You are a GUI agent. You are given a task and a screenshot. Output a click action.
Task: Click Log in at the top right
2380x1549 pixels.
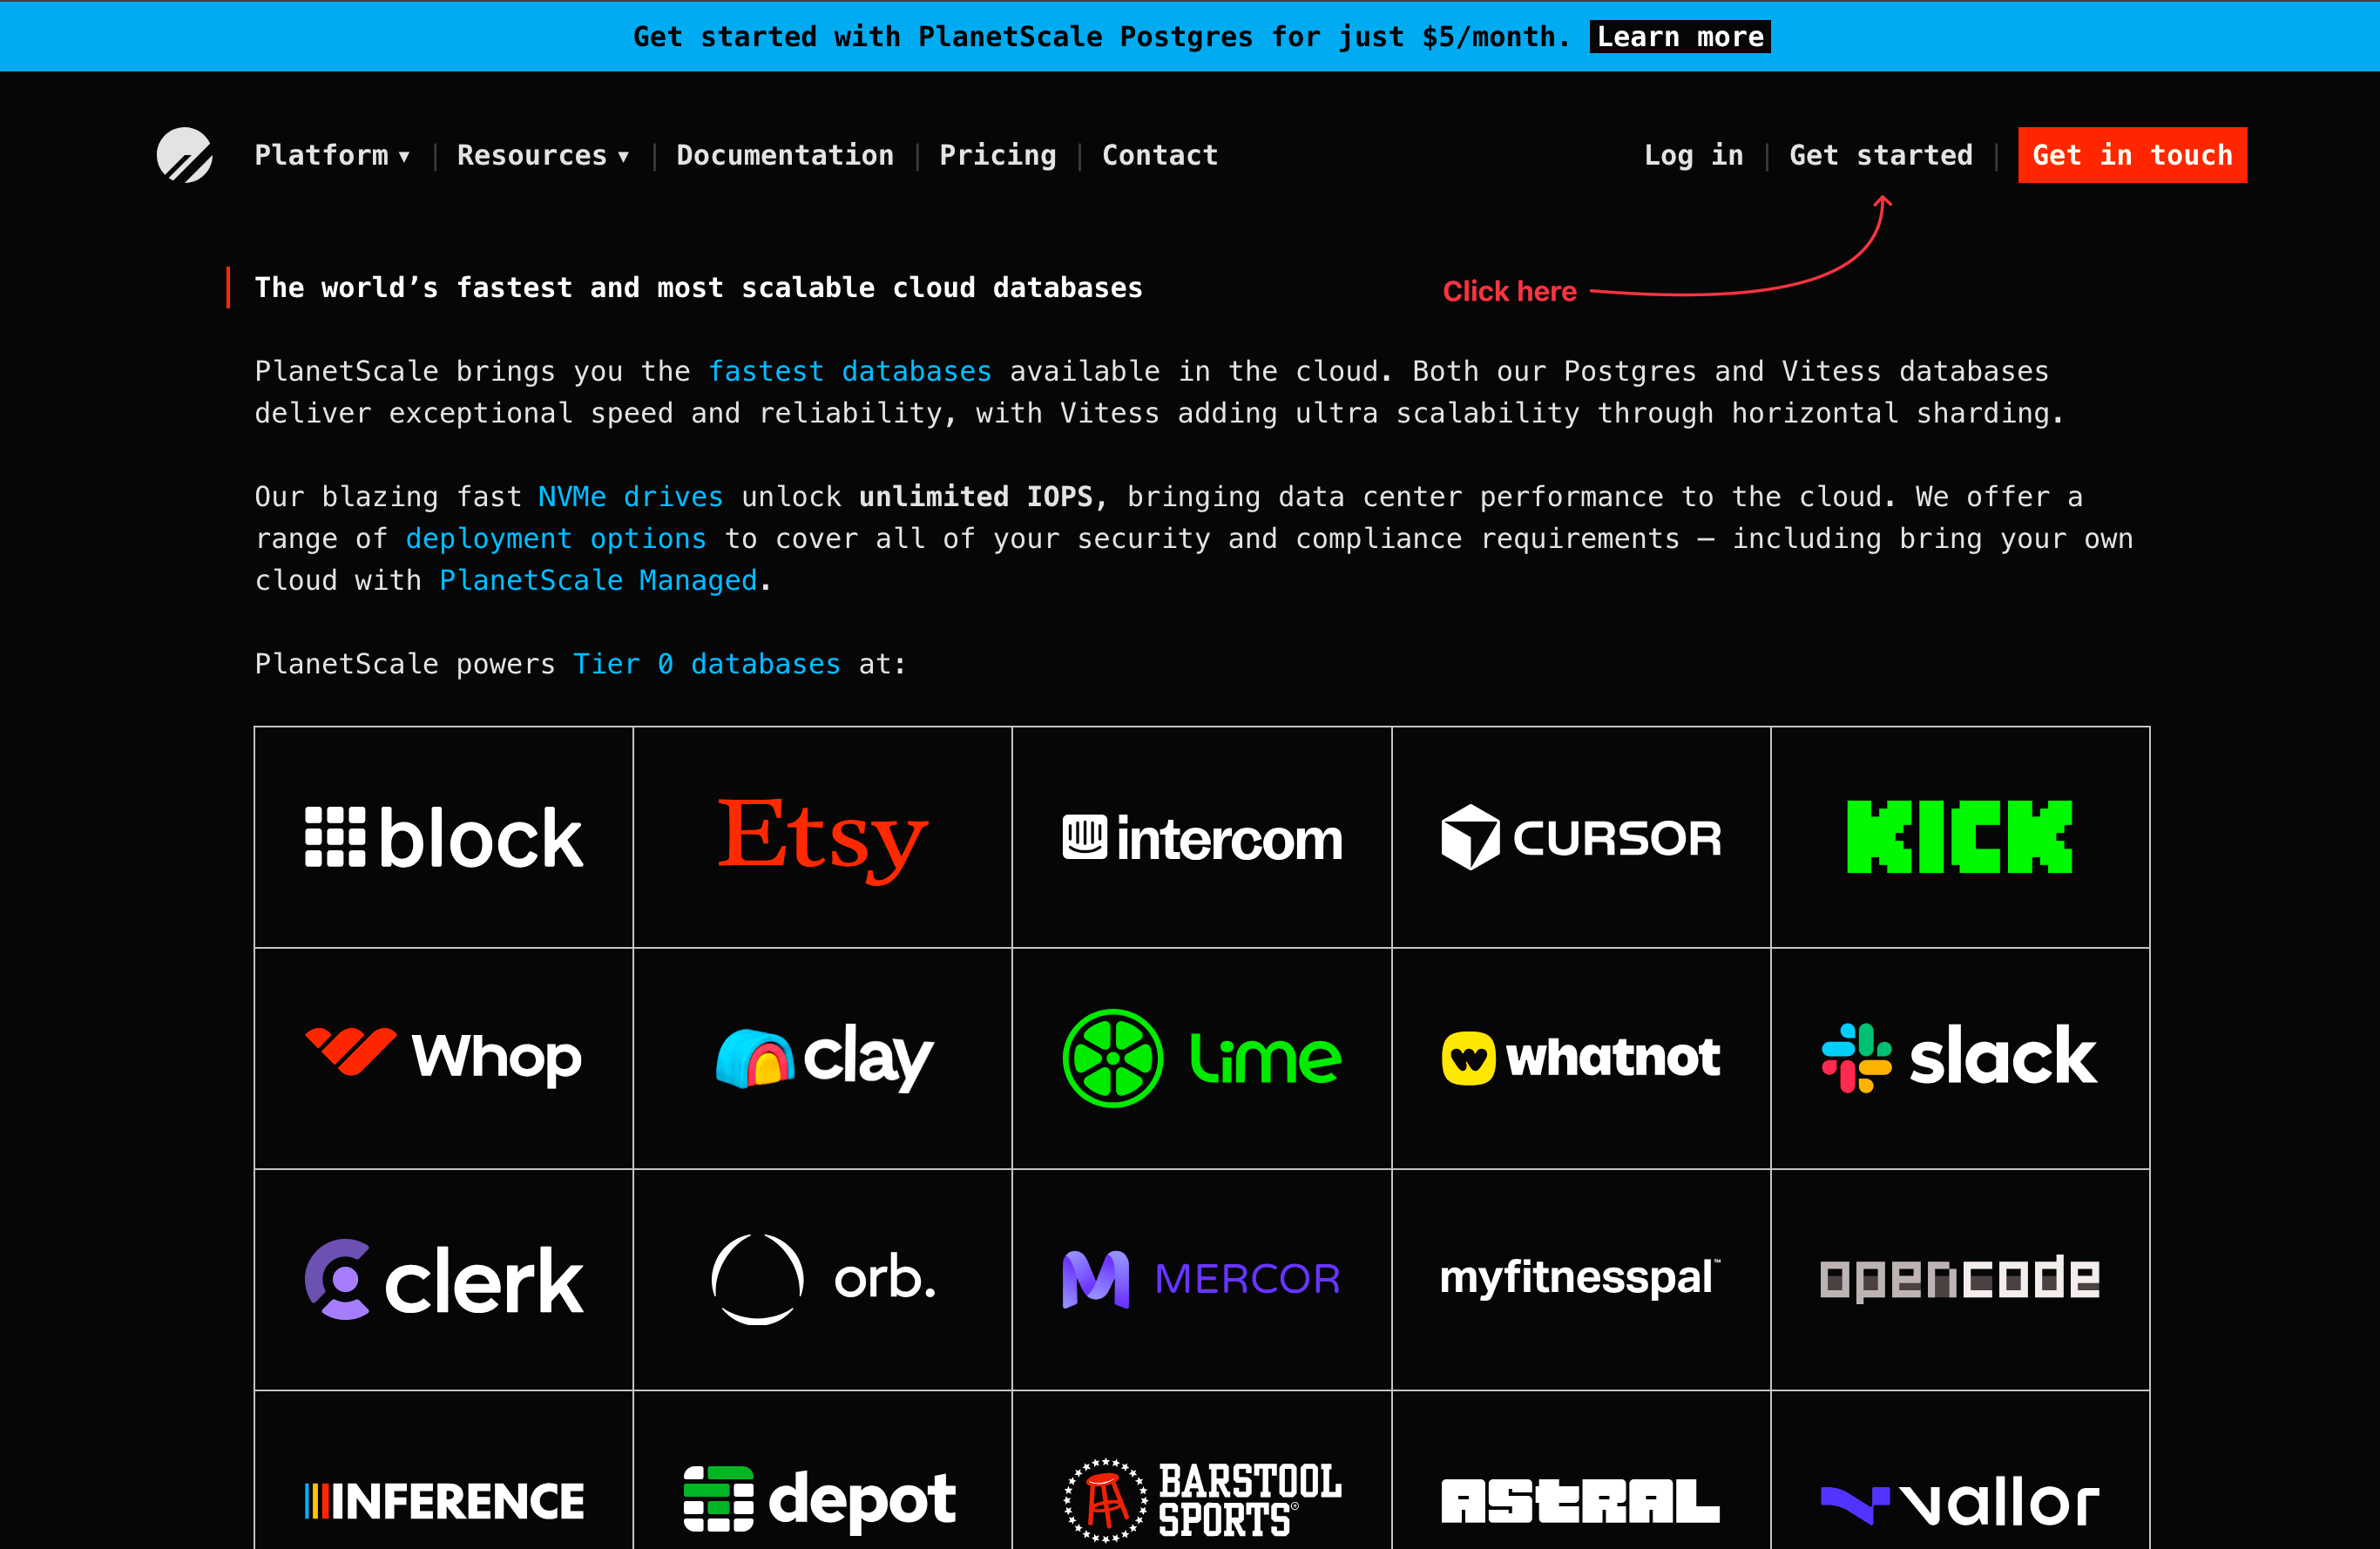pos(1694,155)
